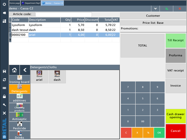Select the additives category
This screenshot has width=187, height=140.
(x=20, y=98)
